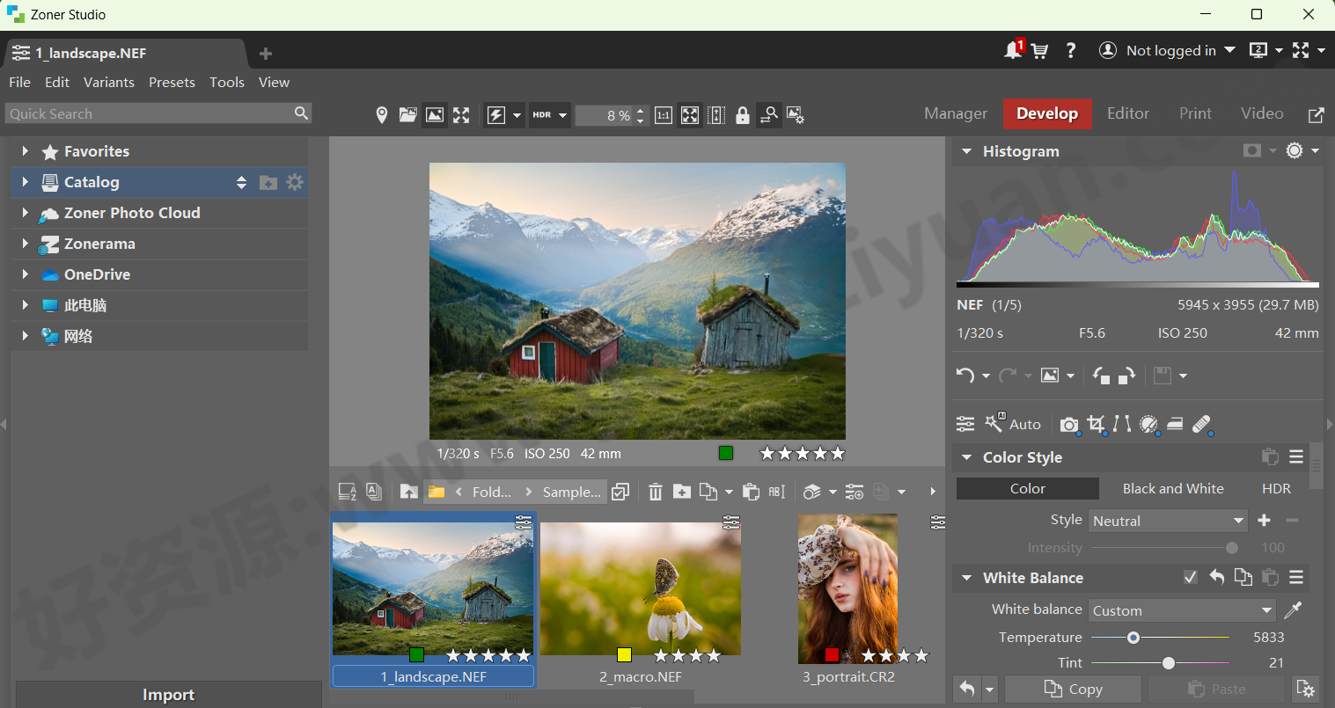Viewport: 1335px width, 708px height.
Task: Rotate the image right
Action: pyautogui.click(x=1126, y=376)
